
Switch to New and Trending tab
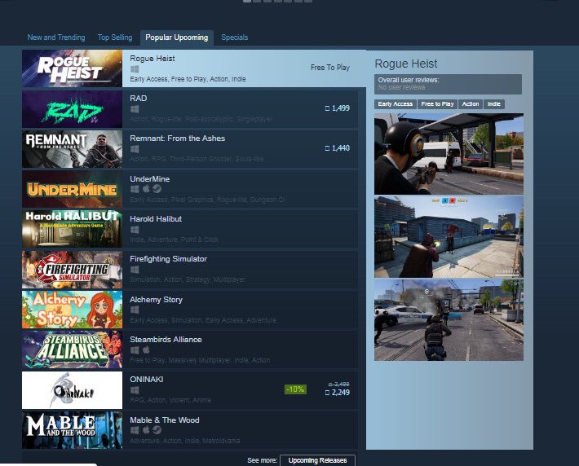(x=56, y=37)
